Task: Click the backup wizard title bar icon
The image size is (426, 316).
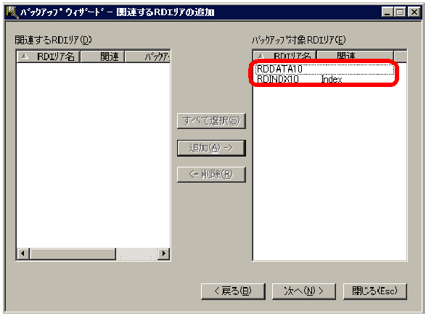Action: [x=12, y=12]
